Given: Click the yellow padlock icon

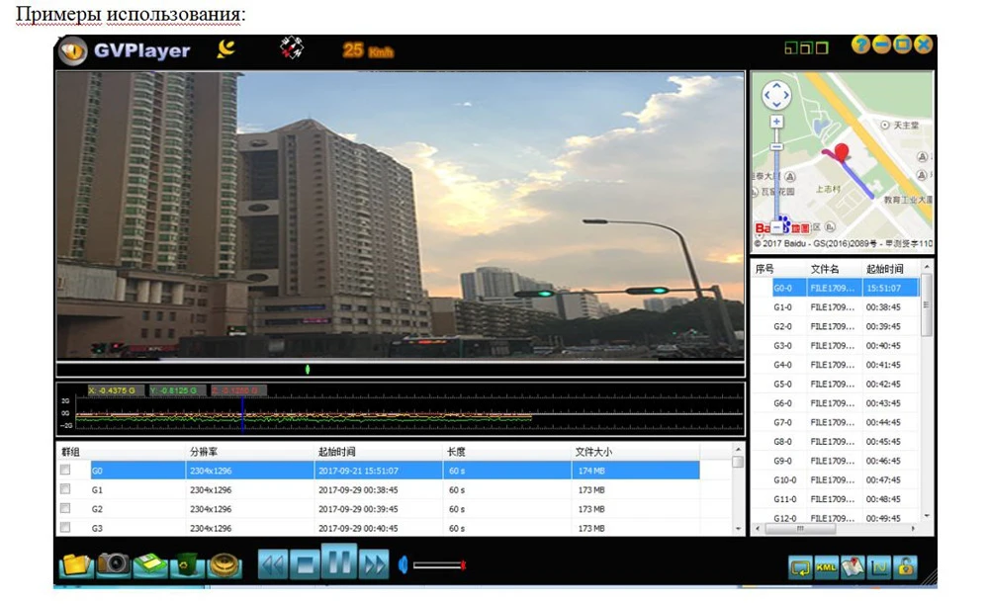Looking at the screenshot, I should point(906,567).
